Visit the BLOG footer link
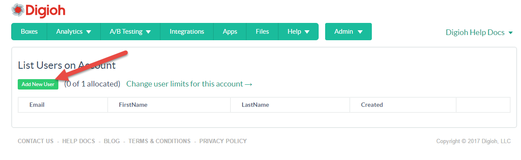The width and height of the screenshot is (521, 160). point(112,141)
